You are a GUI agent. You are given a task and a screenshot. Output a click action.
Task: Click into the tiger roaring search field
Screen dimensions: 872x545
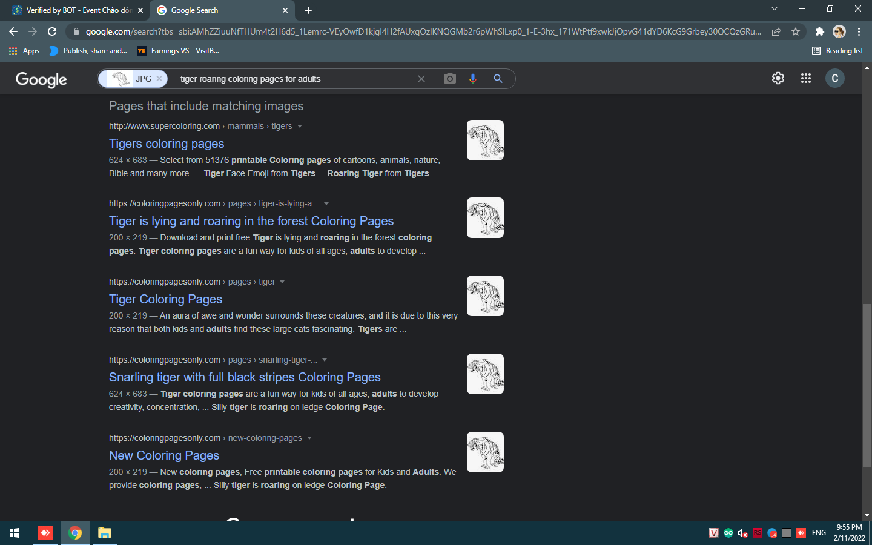[x=291, y=79]
